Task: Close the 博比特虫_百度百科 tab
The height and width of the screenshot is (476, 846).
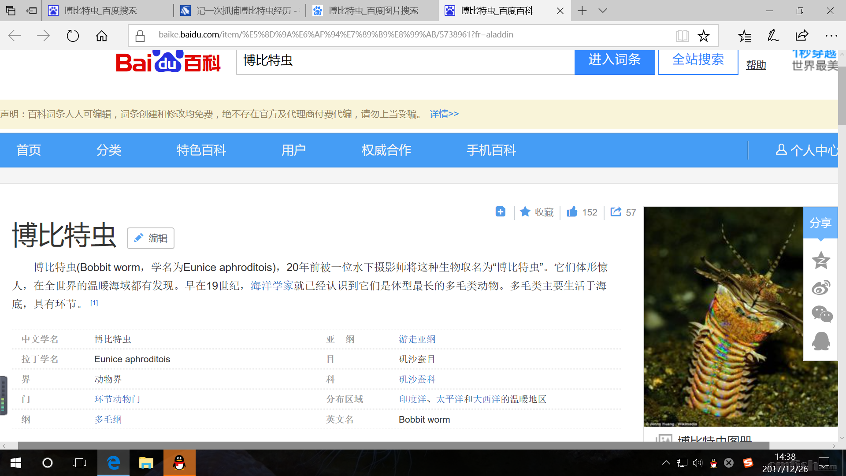Action: (560, 11)
